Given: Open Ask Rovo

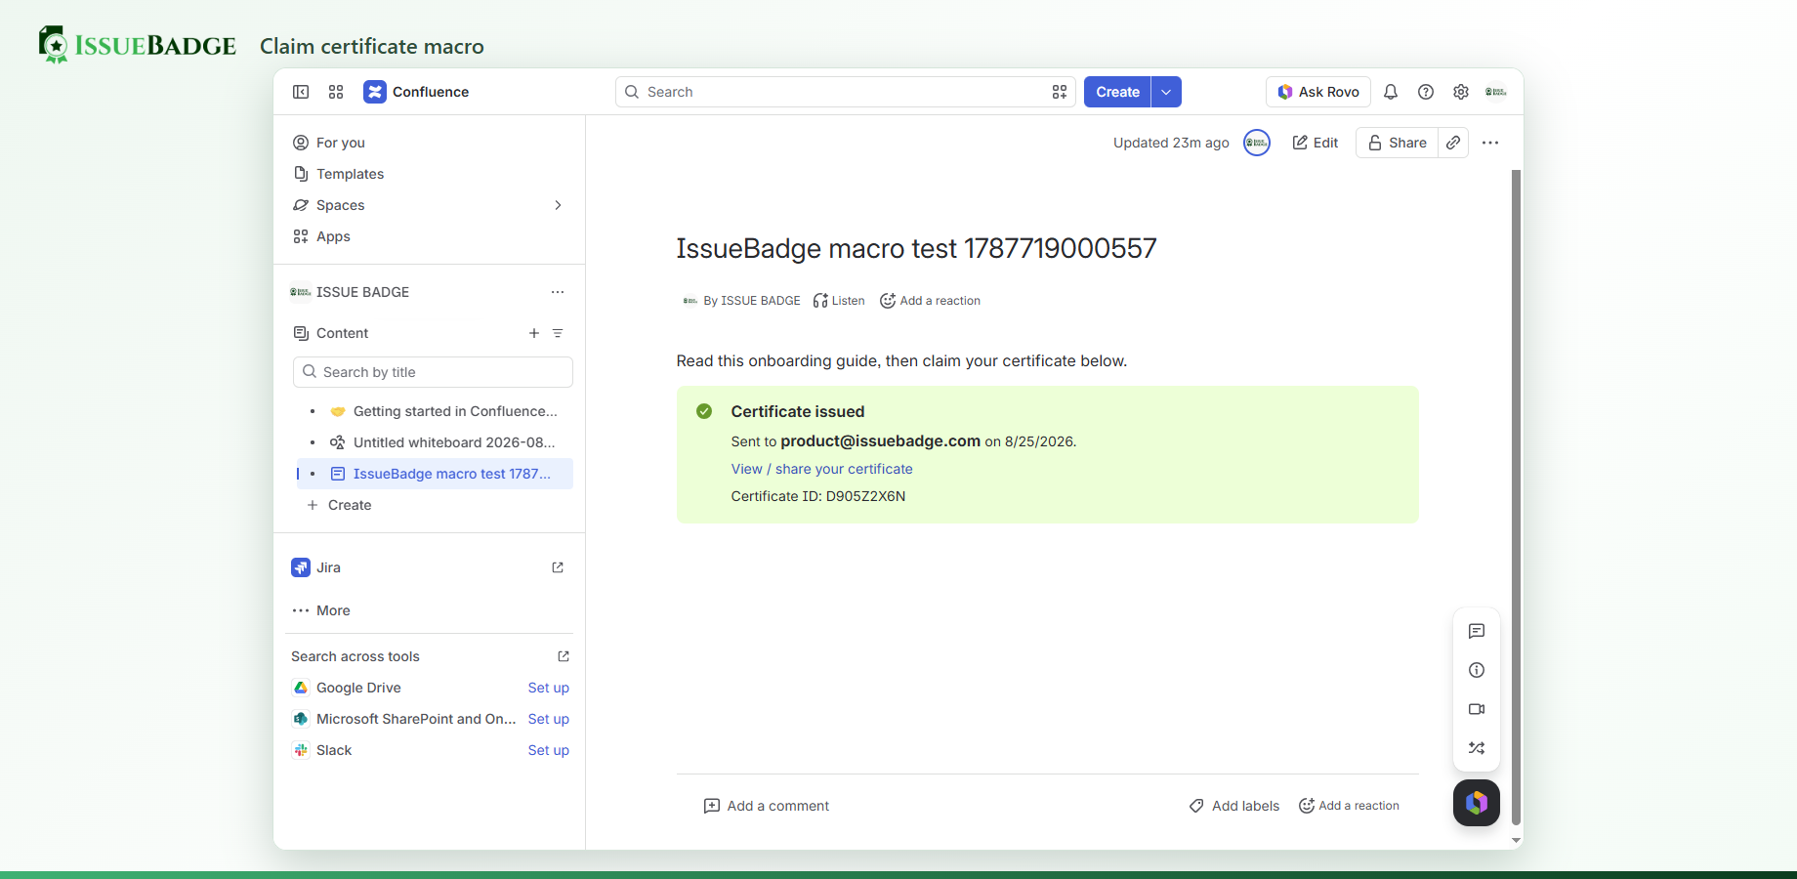Looking at the screenshot, I should pyautogui.click(x=1318, y=92).
